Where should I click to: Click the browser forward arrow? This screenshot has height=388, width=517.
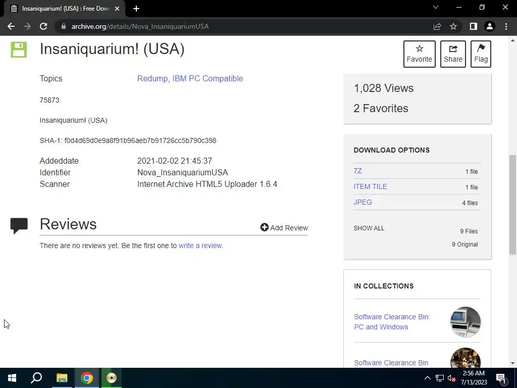point(27,26)
